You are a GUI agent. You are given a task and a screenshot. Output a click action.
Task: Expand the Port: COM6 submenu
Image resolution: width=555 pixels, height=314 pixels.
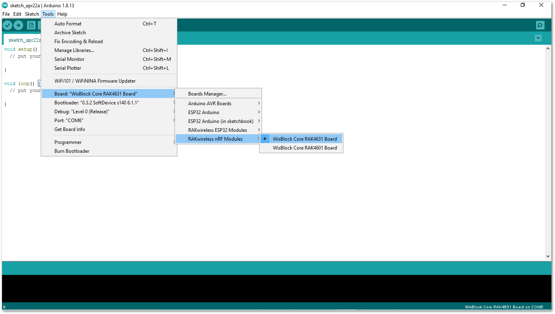coord(109,121)
